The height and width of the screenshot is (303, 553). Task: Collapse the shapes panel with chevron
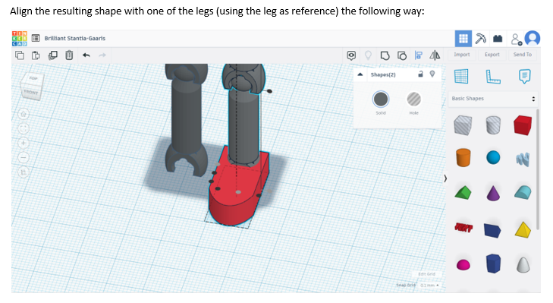(x=445, y=178)
